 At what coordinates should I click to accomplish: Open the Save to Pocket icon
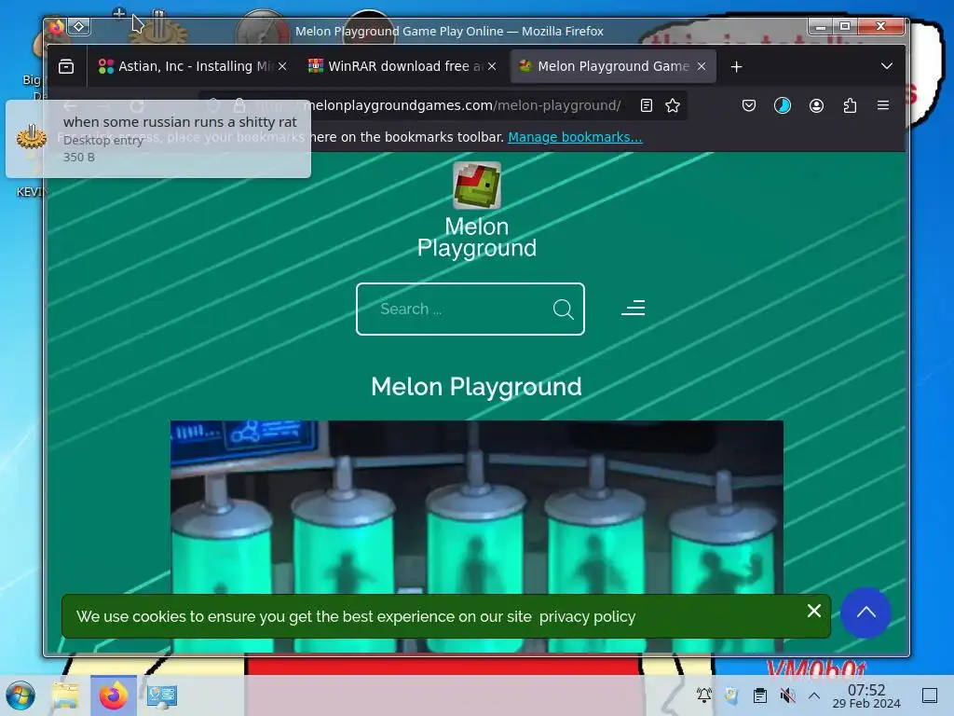coord(749,105)
